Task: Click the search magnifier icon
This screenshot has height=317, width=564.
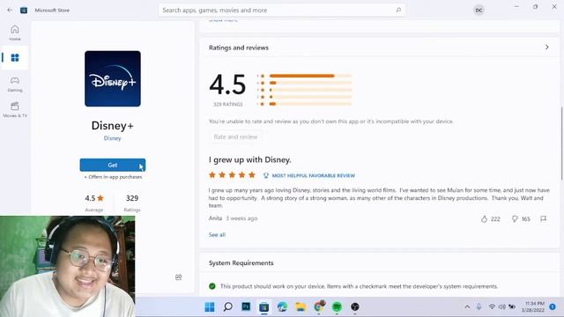Action: click(x=398, y=10)
